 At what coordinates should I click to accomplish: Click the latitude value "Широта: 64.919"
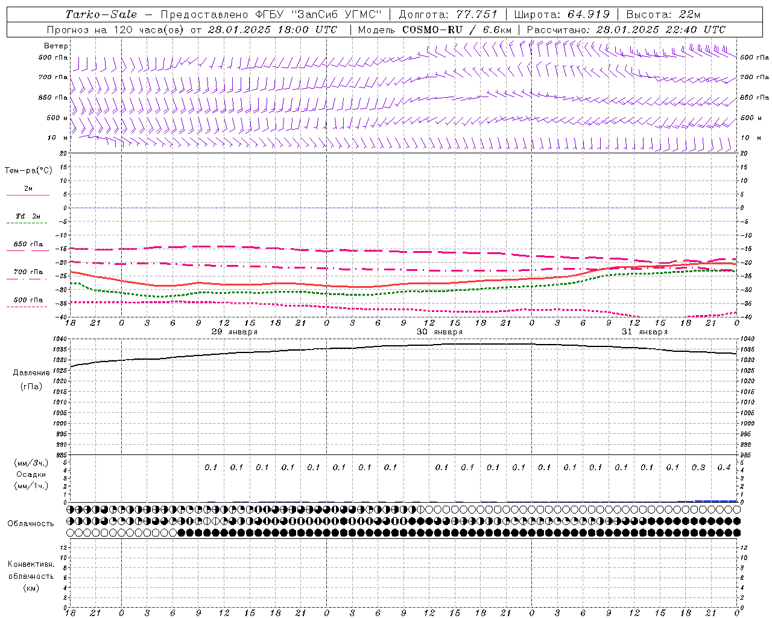pyautogui.click(x=562, y=14)
